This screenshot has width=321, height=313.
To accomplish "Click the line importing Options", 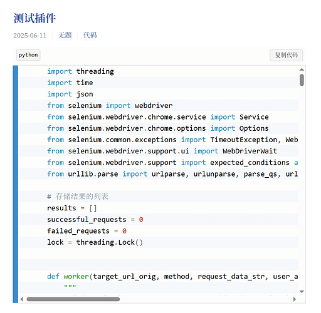I will coord(158,128).
